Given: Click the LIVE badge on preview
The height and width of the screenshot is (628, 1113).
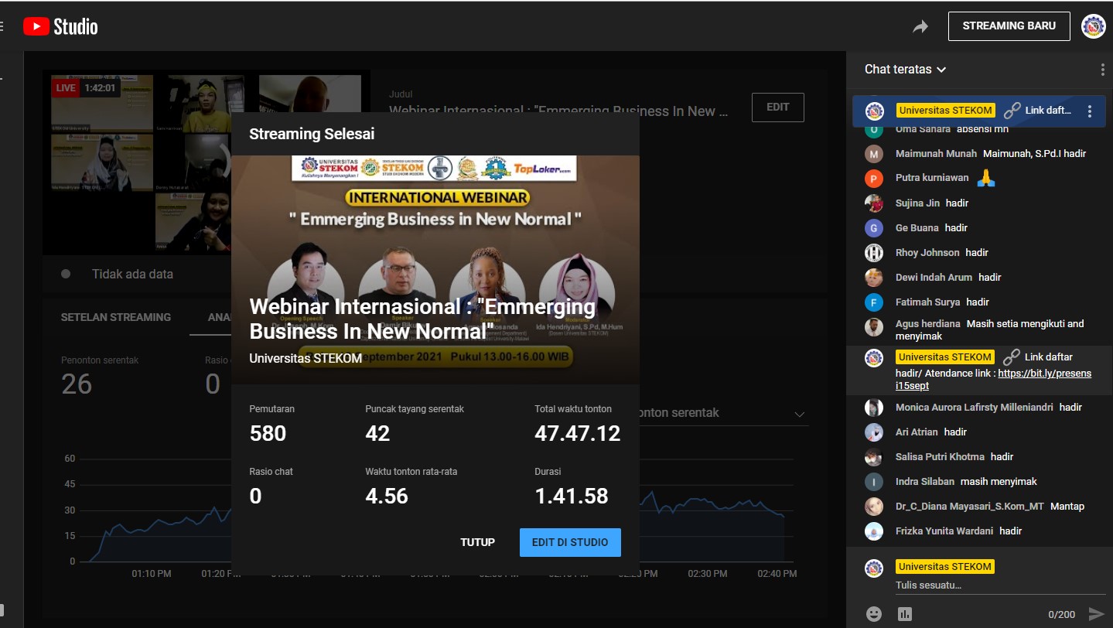Looking at the screenshot, I should coord(66,88).
